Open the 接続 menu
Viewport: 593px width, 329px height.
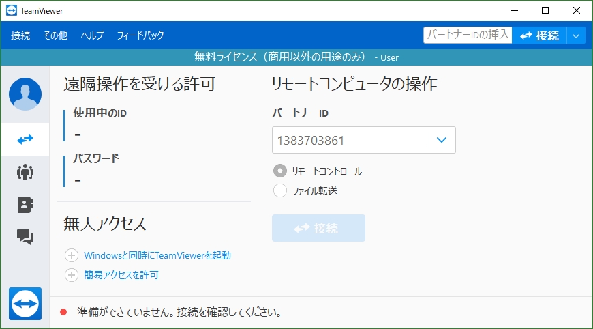(x=20, y=35)
